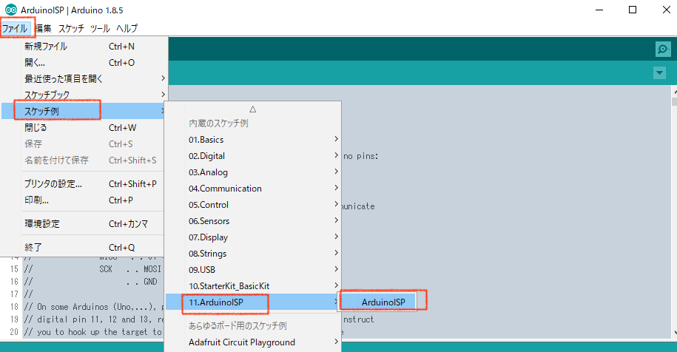Expand the 10.StarterKit_BasicKit examples
Image resolution: width=677 pixels, height=352 pixels.
(x=253, y=286)
